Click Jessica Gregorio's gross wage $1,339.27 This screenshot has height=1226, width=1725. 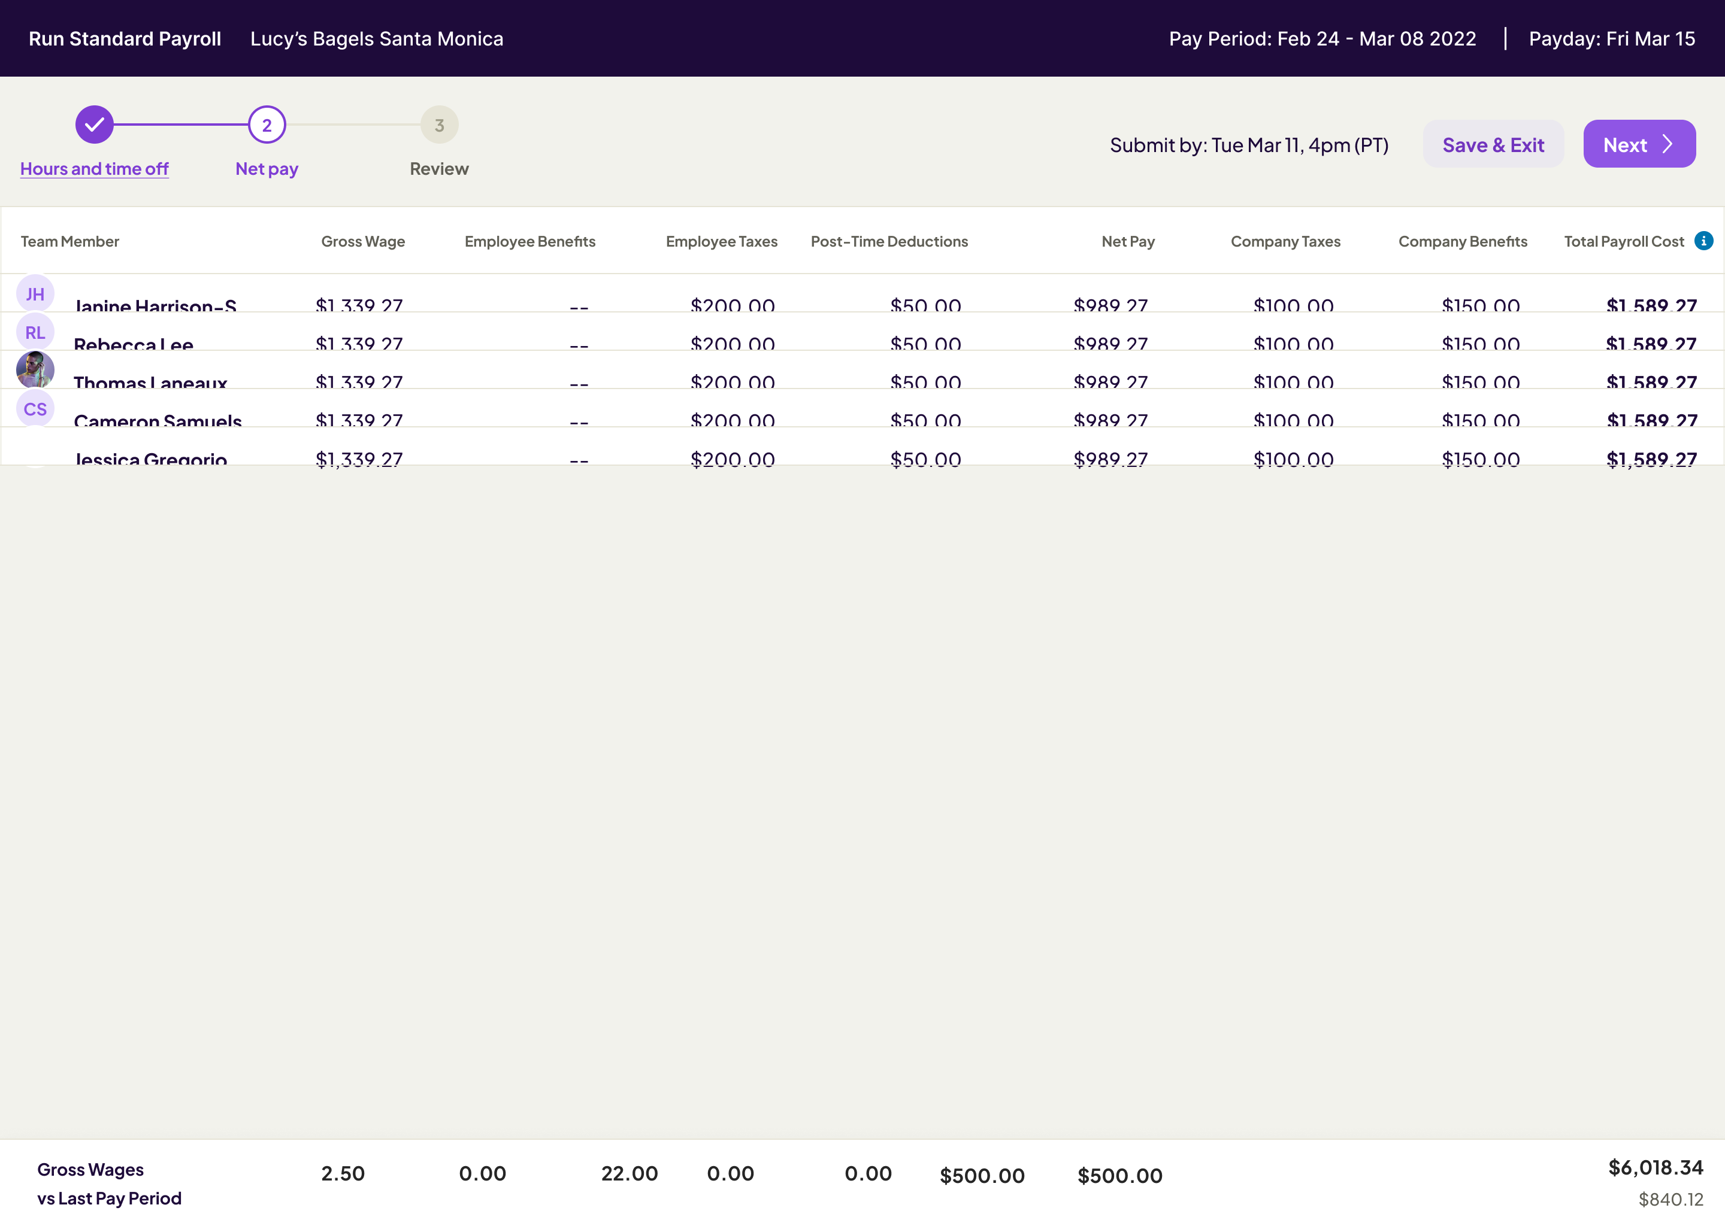point(359,459)
